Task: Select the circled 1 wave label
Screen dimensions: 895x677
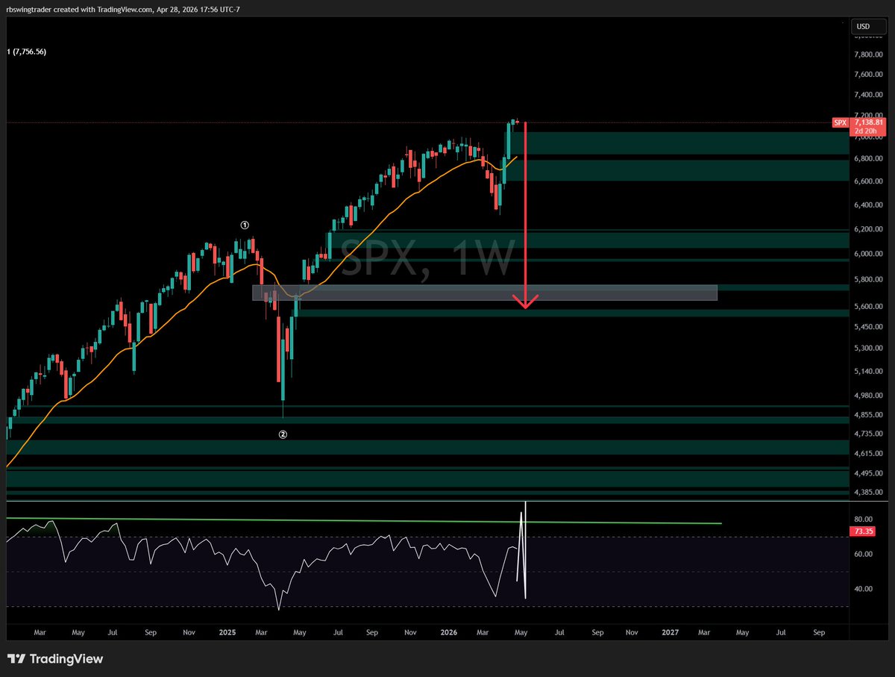Action: click(x=244, y=225)
